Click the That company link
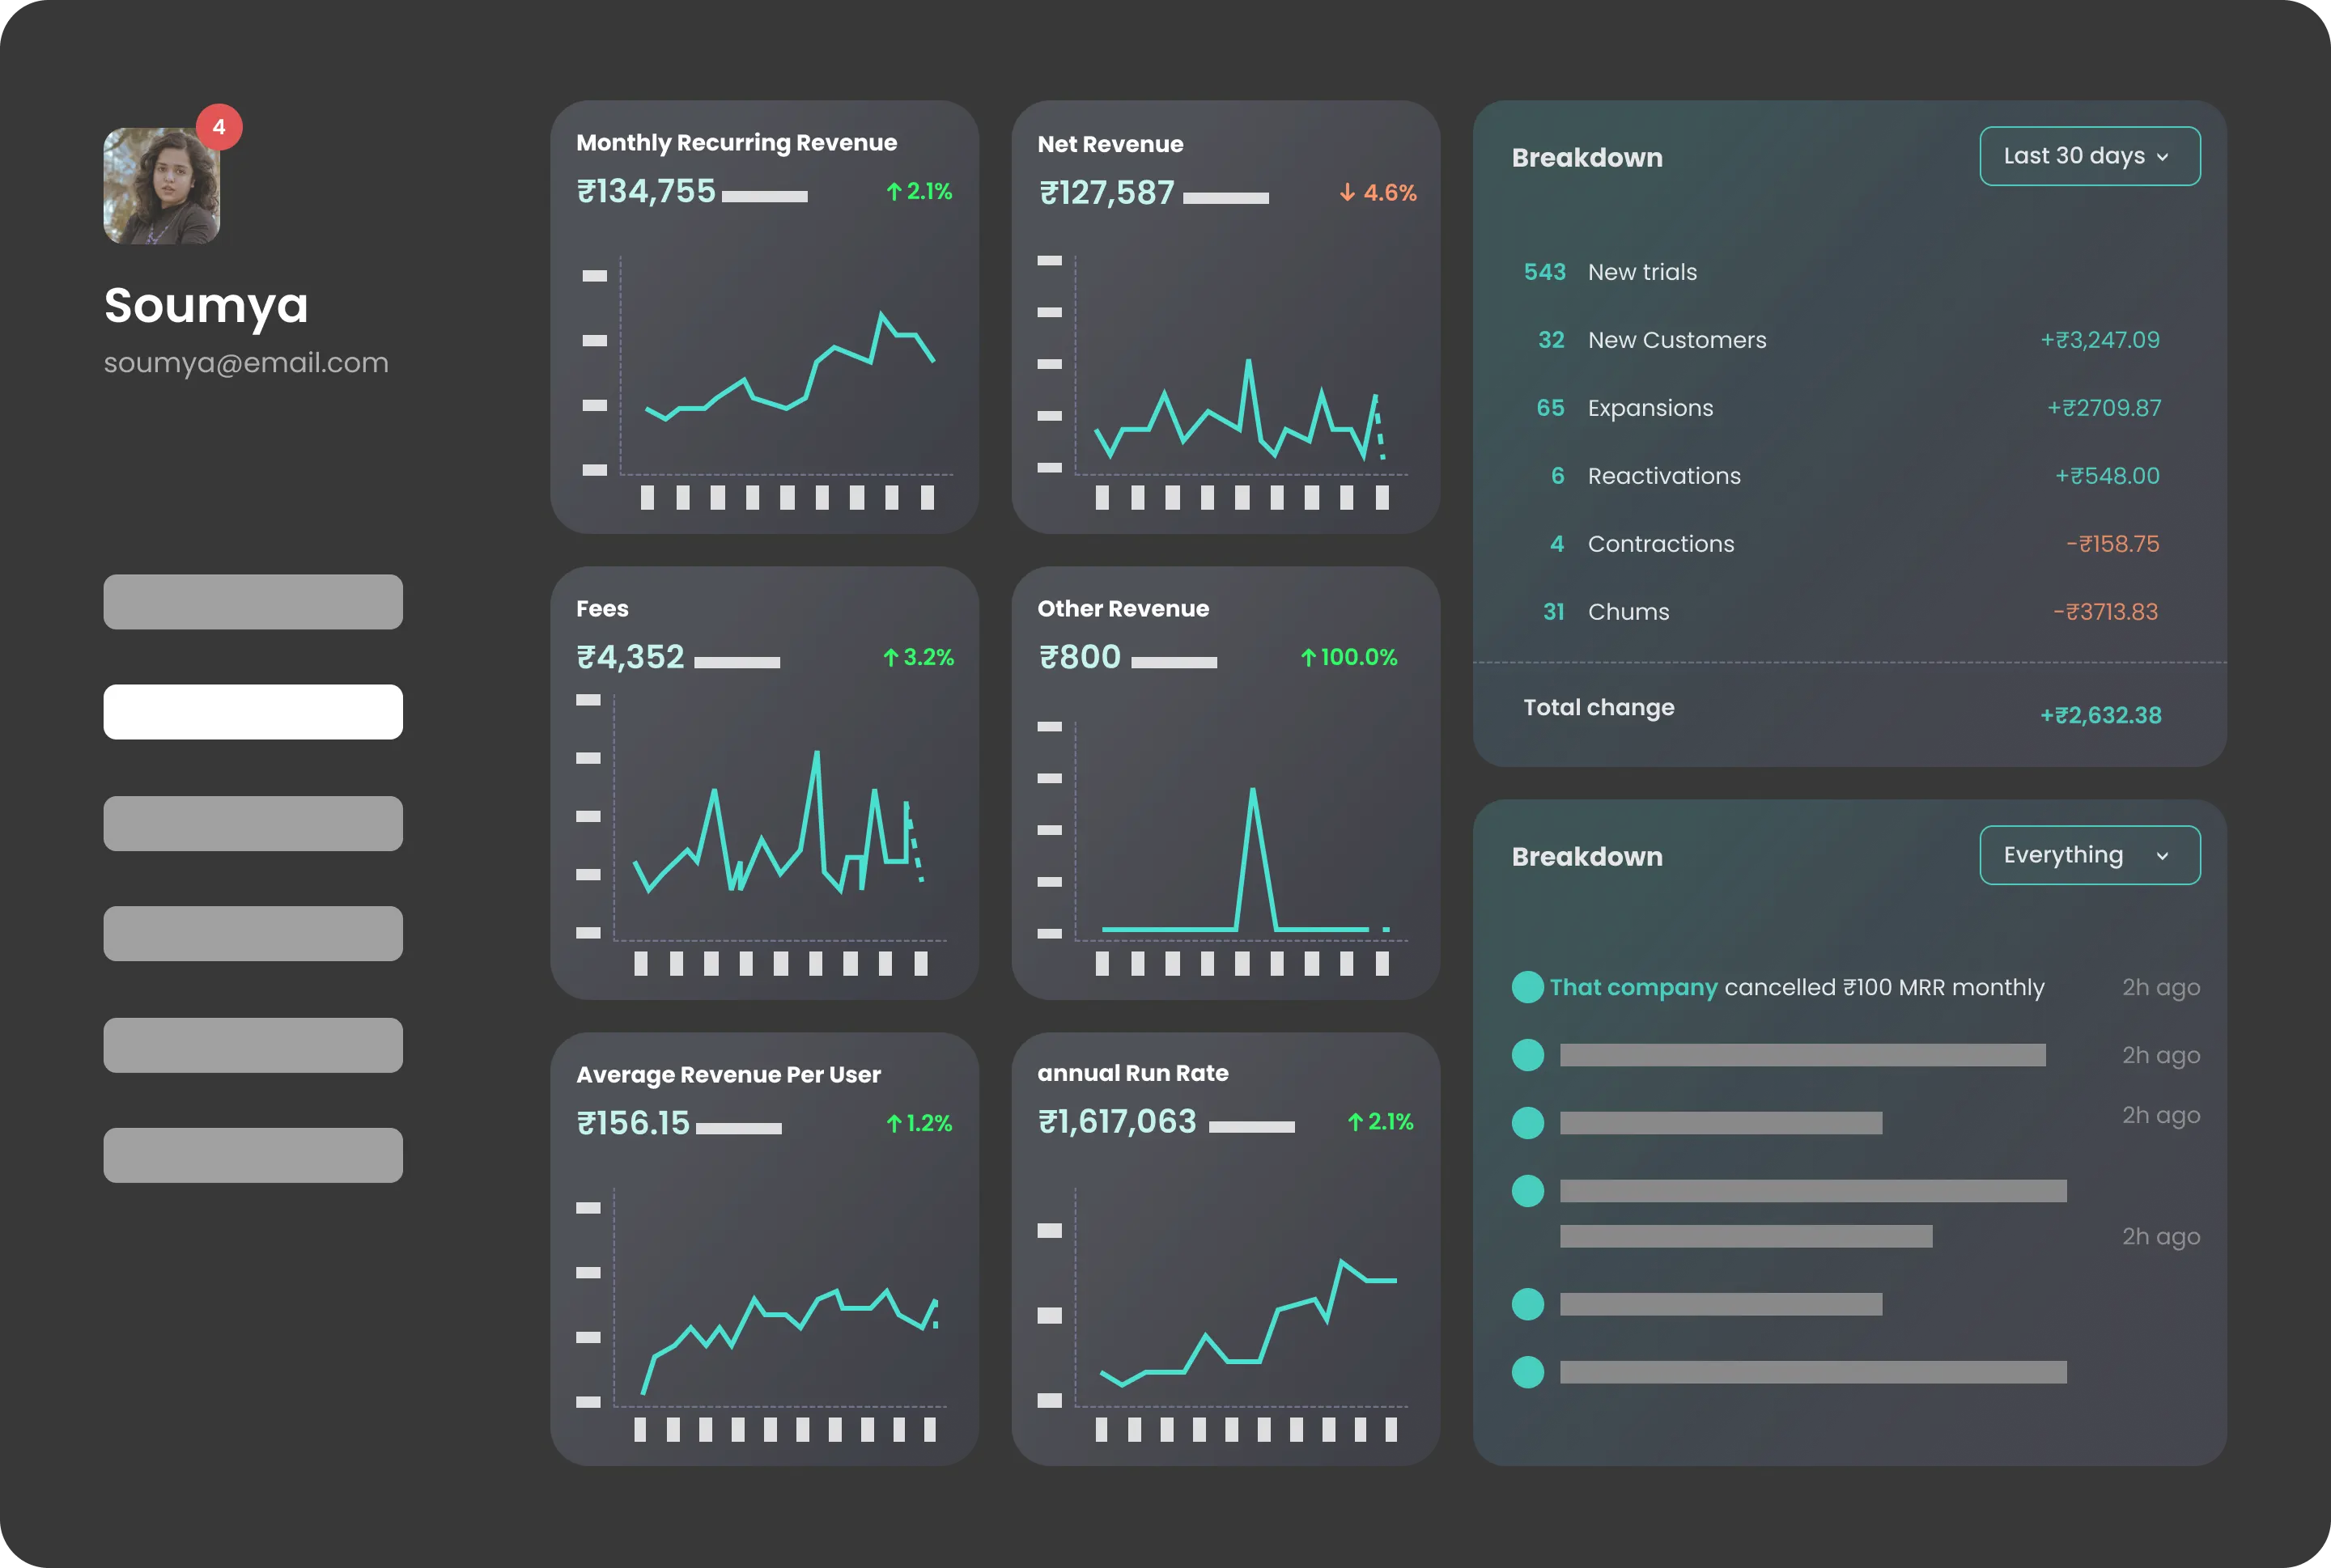The height and width of the screenshot is (1568, 2331). tap(1632, 987)
